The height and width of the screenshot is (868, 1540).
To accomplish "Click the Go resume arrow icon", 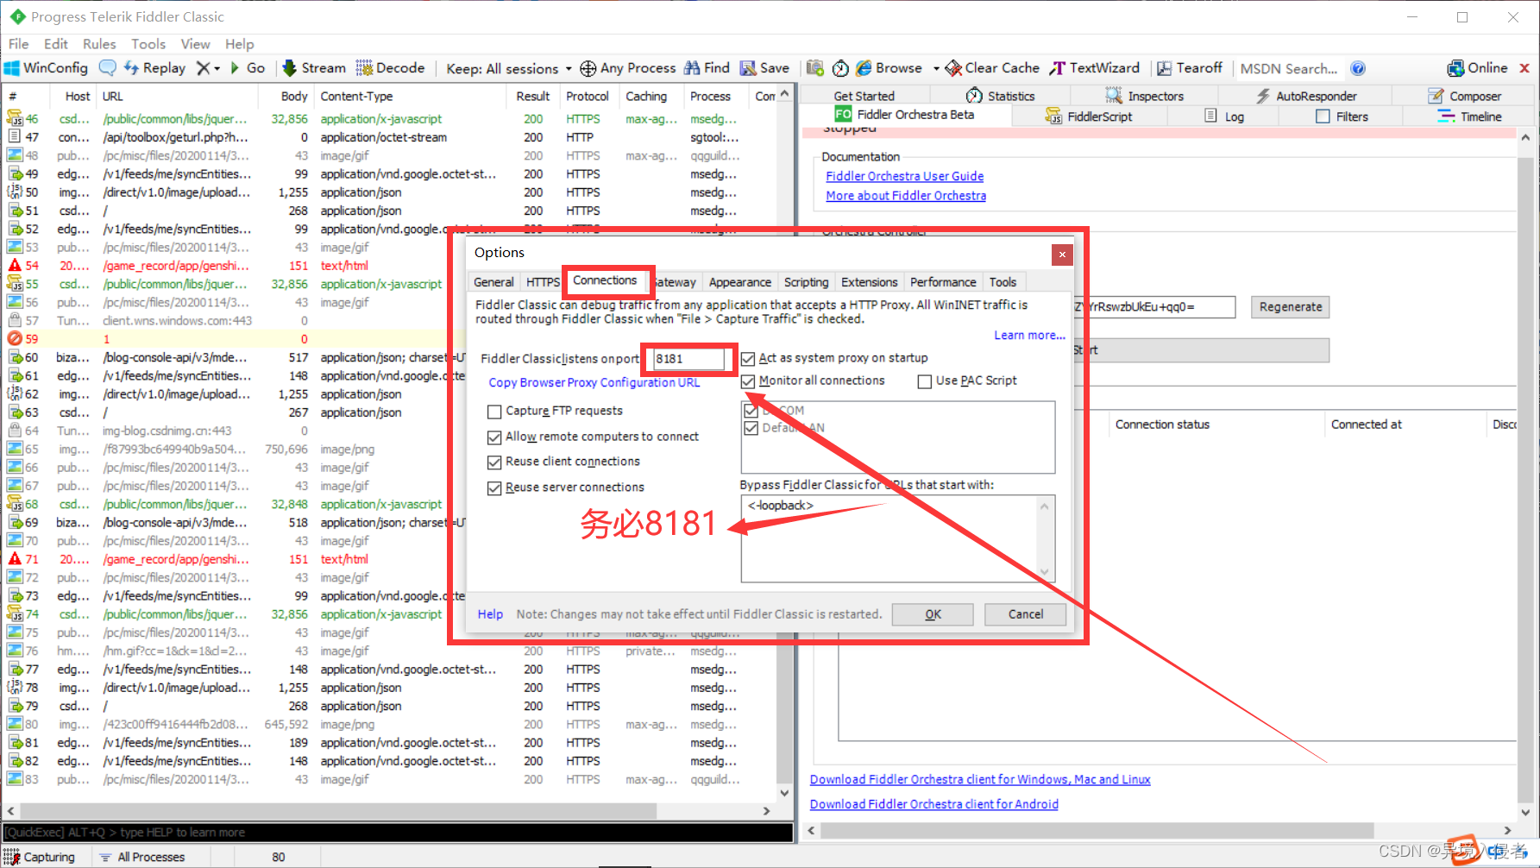I will [235, 67].
